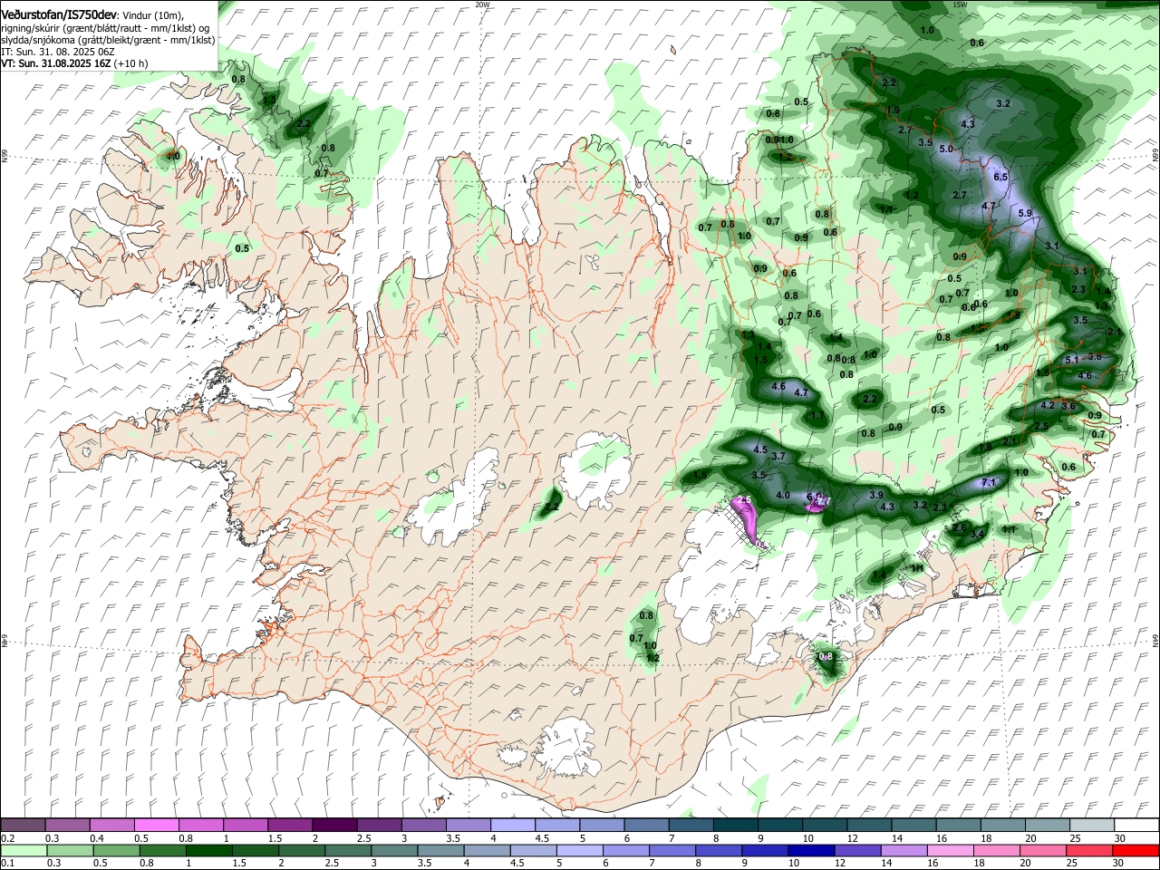The height and width of the screenshot is (870, 1160).
Task: Click the Veðurstofan/IS750dev title text
Action: pos(59,15)
